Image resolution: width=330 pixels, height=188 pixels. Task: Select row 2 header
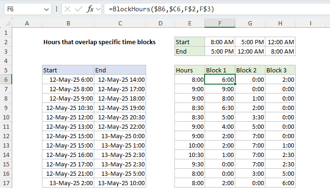coord(6,42)
